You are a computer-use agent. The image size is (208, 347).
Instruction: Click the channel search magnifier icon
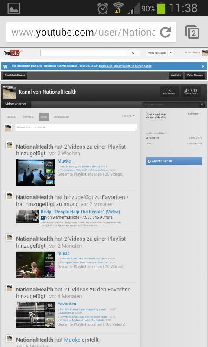[202, 105]
